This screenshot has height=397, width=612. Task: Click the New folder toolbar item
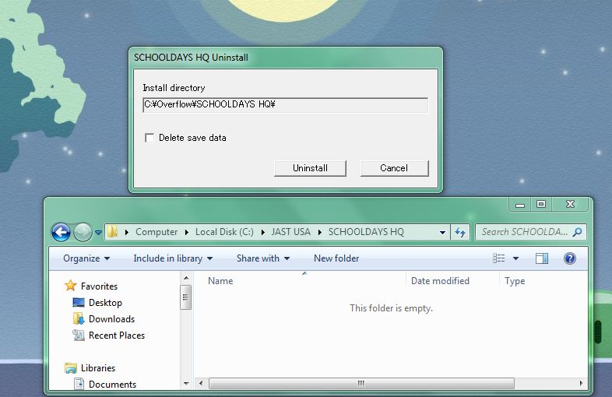pyautogui.click(x=336, y=258)
